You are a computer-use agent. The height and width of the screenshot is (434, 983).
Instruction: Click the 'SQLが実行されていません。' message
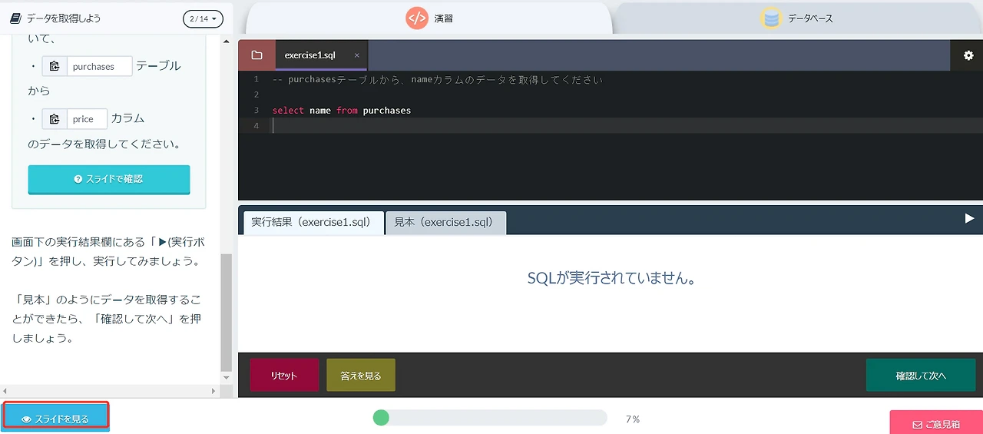[611, 278]
